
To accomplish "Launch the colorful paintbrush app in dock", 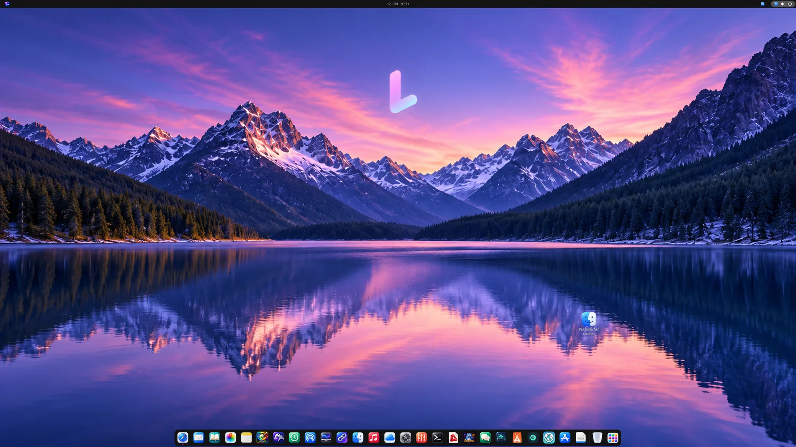I will click(262, 438).
